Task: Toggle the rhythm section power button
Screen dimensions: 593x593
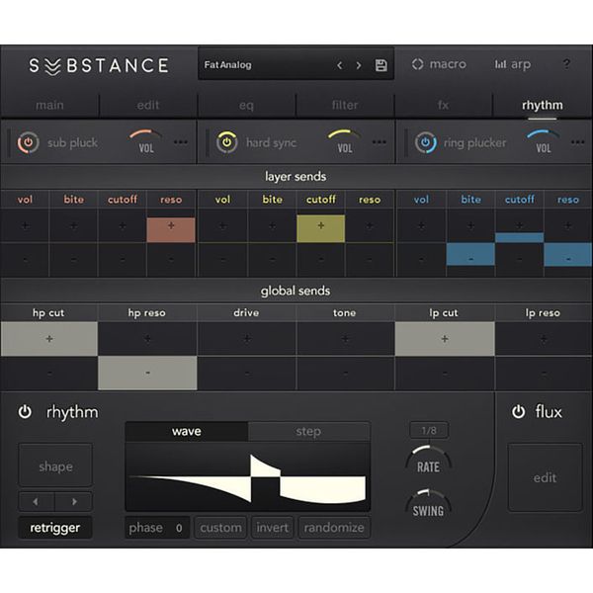Action: click(25, 412)
